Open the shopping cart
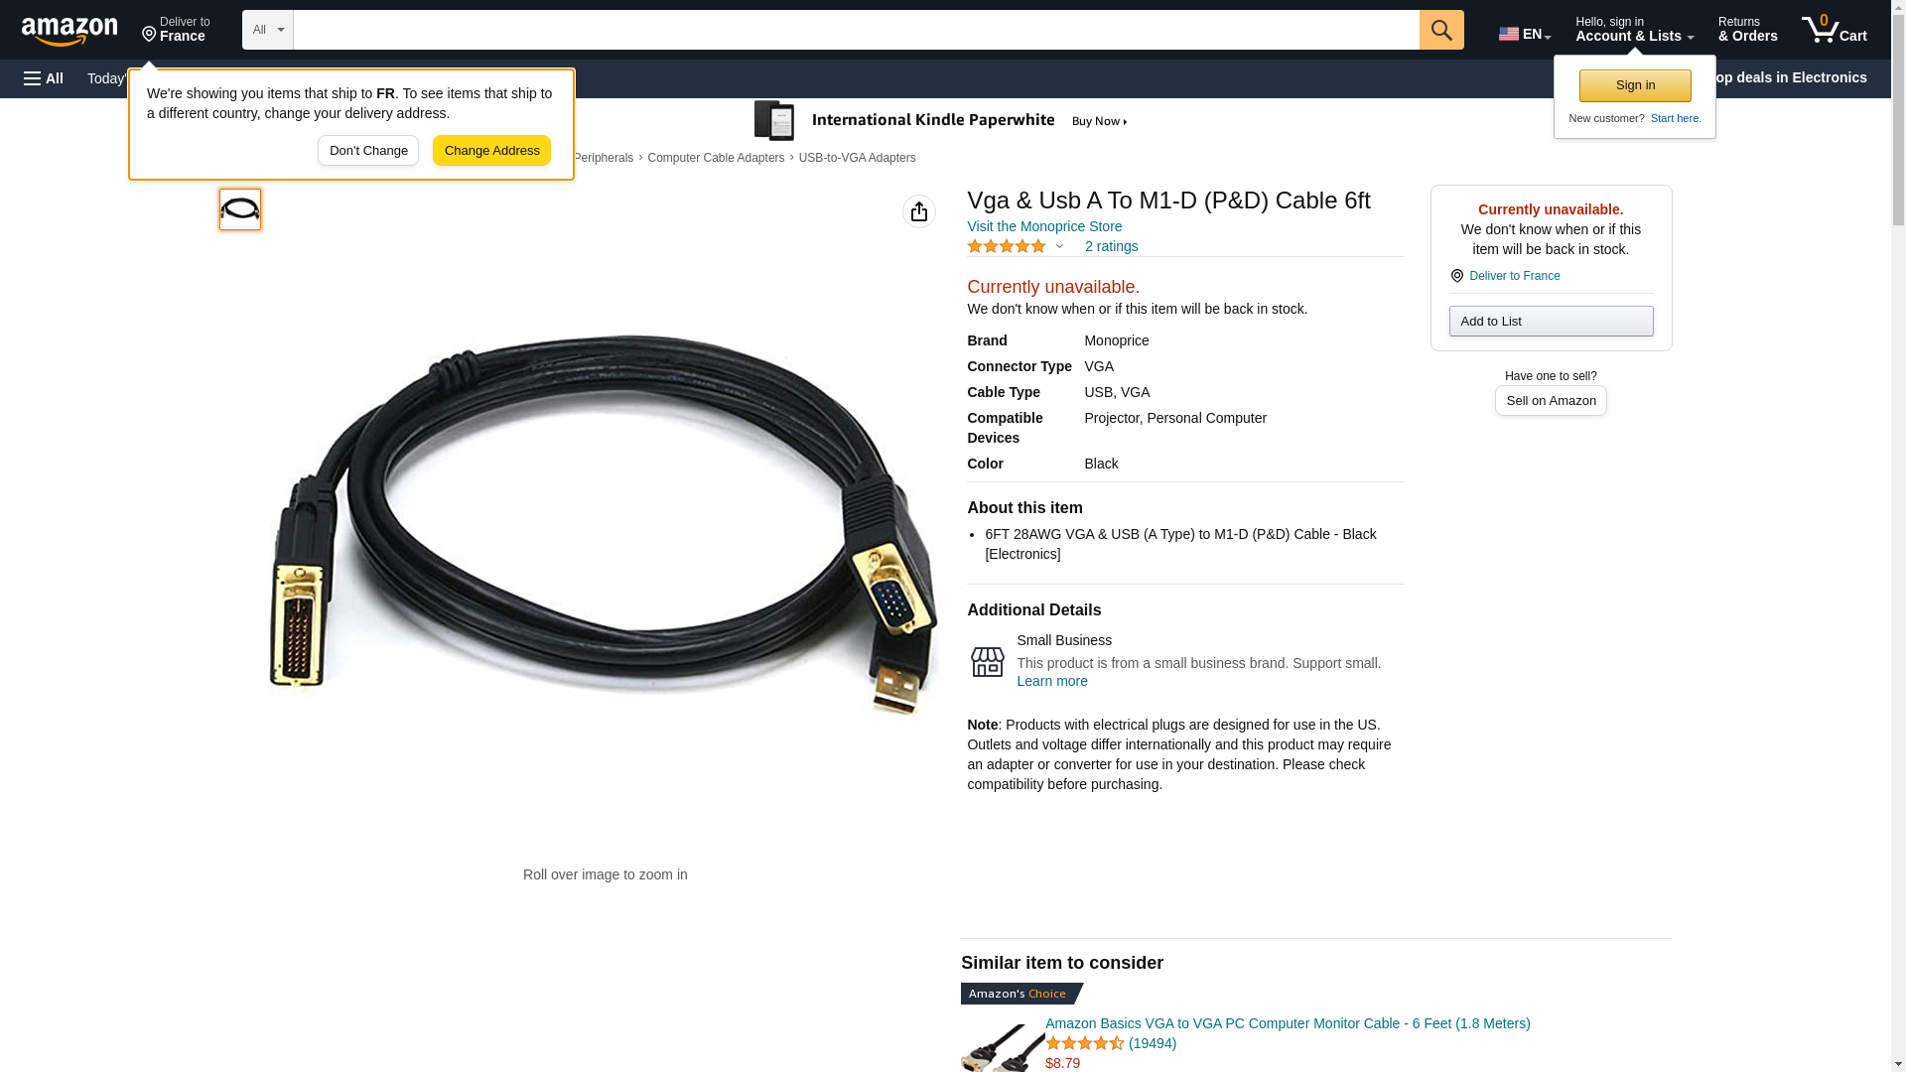Image resolution: width=1906 pixels, height=1072 pixels. (1835, 30)
